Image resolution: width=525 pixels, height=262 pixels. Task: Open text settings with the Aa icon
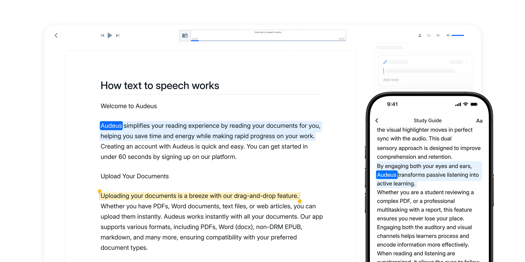pos(479,120)
